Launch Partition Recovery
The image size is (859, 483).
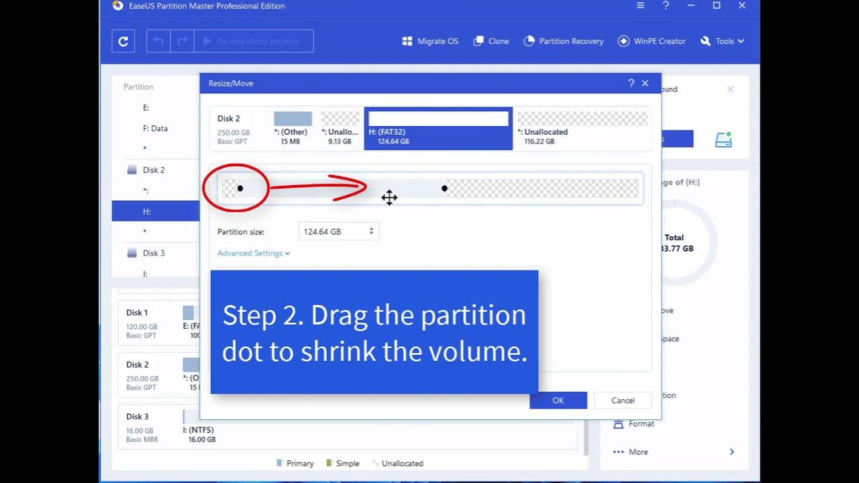click(x=563, y=41)
